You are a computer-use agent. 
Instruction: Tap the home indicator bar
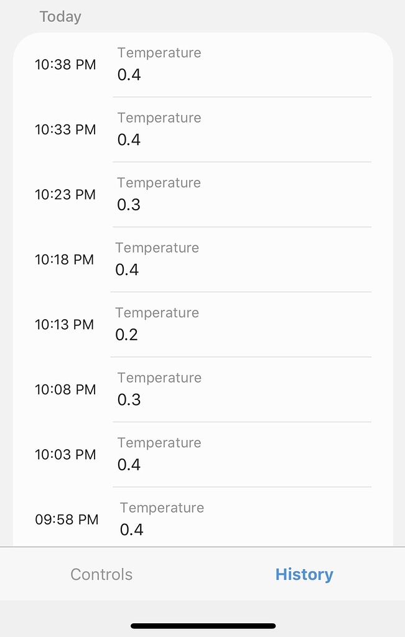(202, 626)
